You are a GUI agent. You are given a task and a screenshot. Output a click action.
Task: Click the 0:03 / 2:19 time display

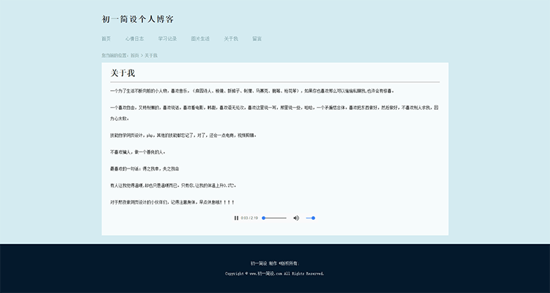point(250,218)
